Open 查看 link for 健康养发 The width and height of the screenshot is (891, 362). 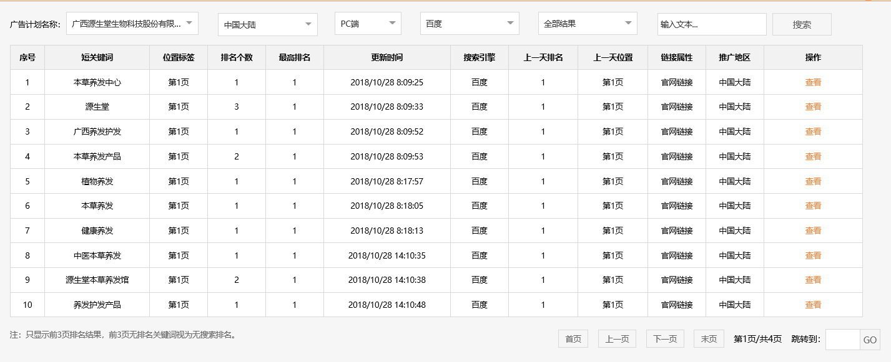(812, 231)
